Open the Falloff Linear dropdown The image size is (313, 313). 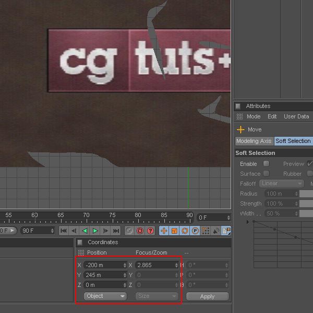[282, 184]
